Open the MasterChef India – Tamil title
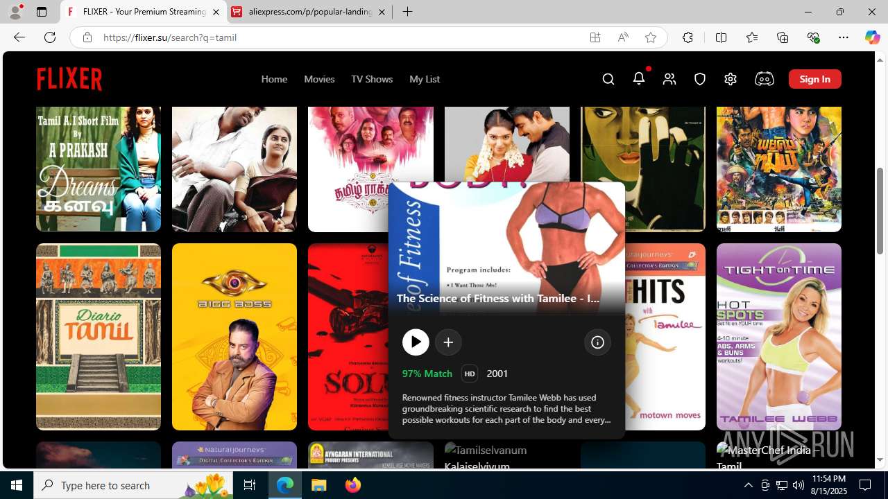The height and width of the screenshot is (499, 888). tap(779, 455)
